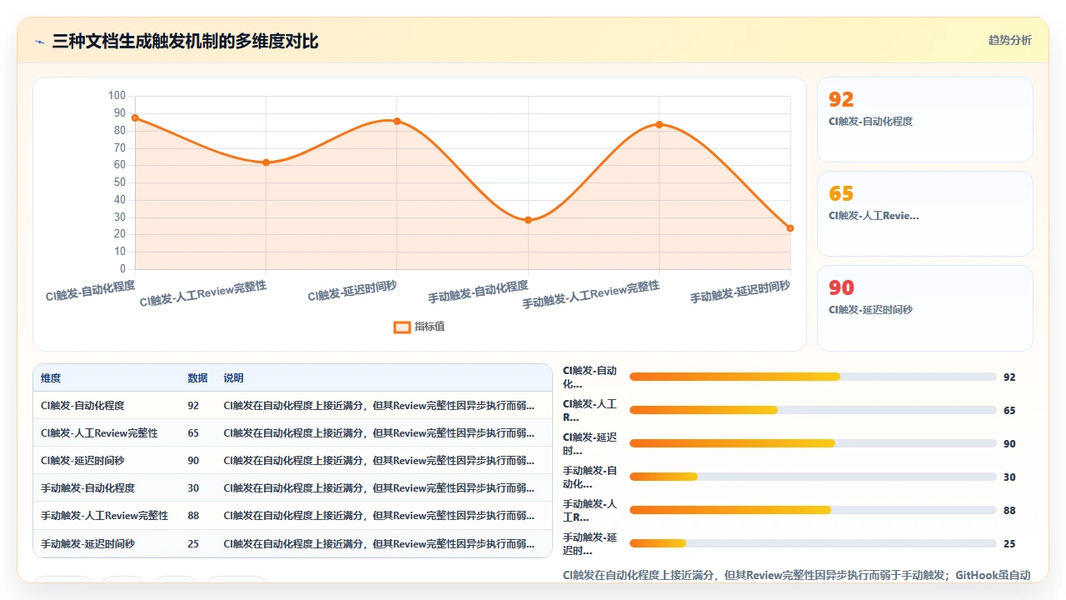Click the title 三种文档生成触发机制的多维度对比

185,41
